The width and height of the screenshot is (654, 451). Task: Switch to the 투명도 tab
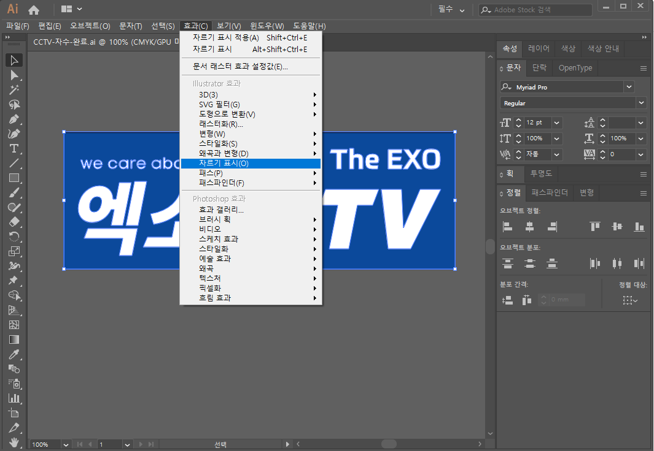point(541,173)
